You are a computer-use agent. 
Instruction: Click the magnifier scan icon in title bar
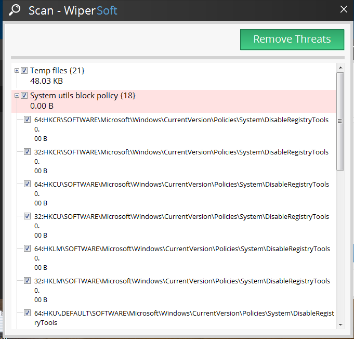click(15, 10)
